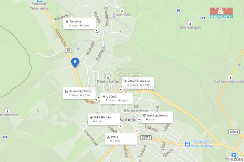Screen dimensions: 244x162
Task: Click the Kamenický Šenov, U křížku bus icon
Action: [x=187, y=144]
